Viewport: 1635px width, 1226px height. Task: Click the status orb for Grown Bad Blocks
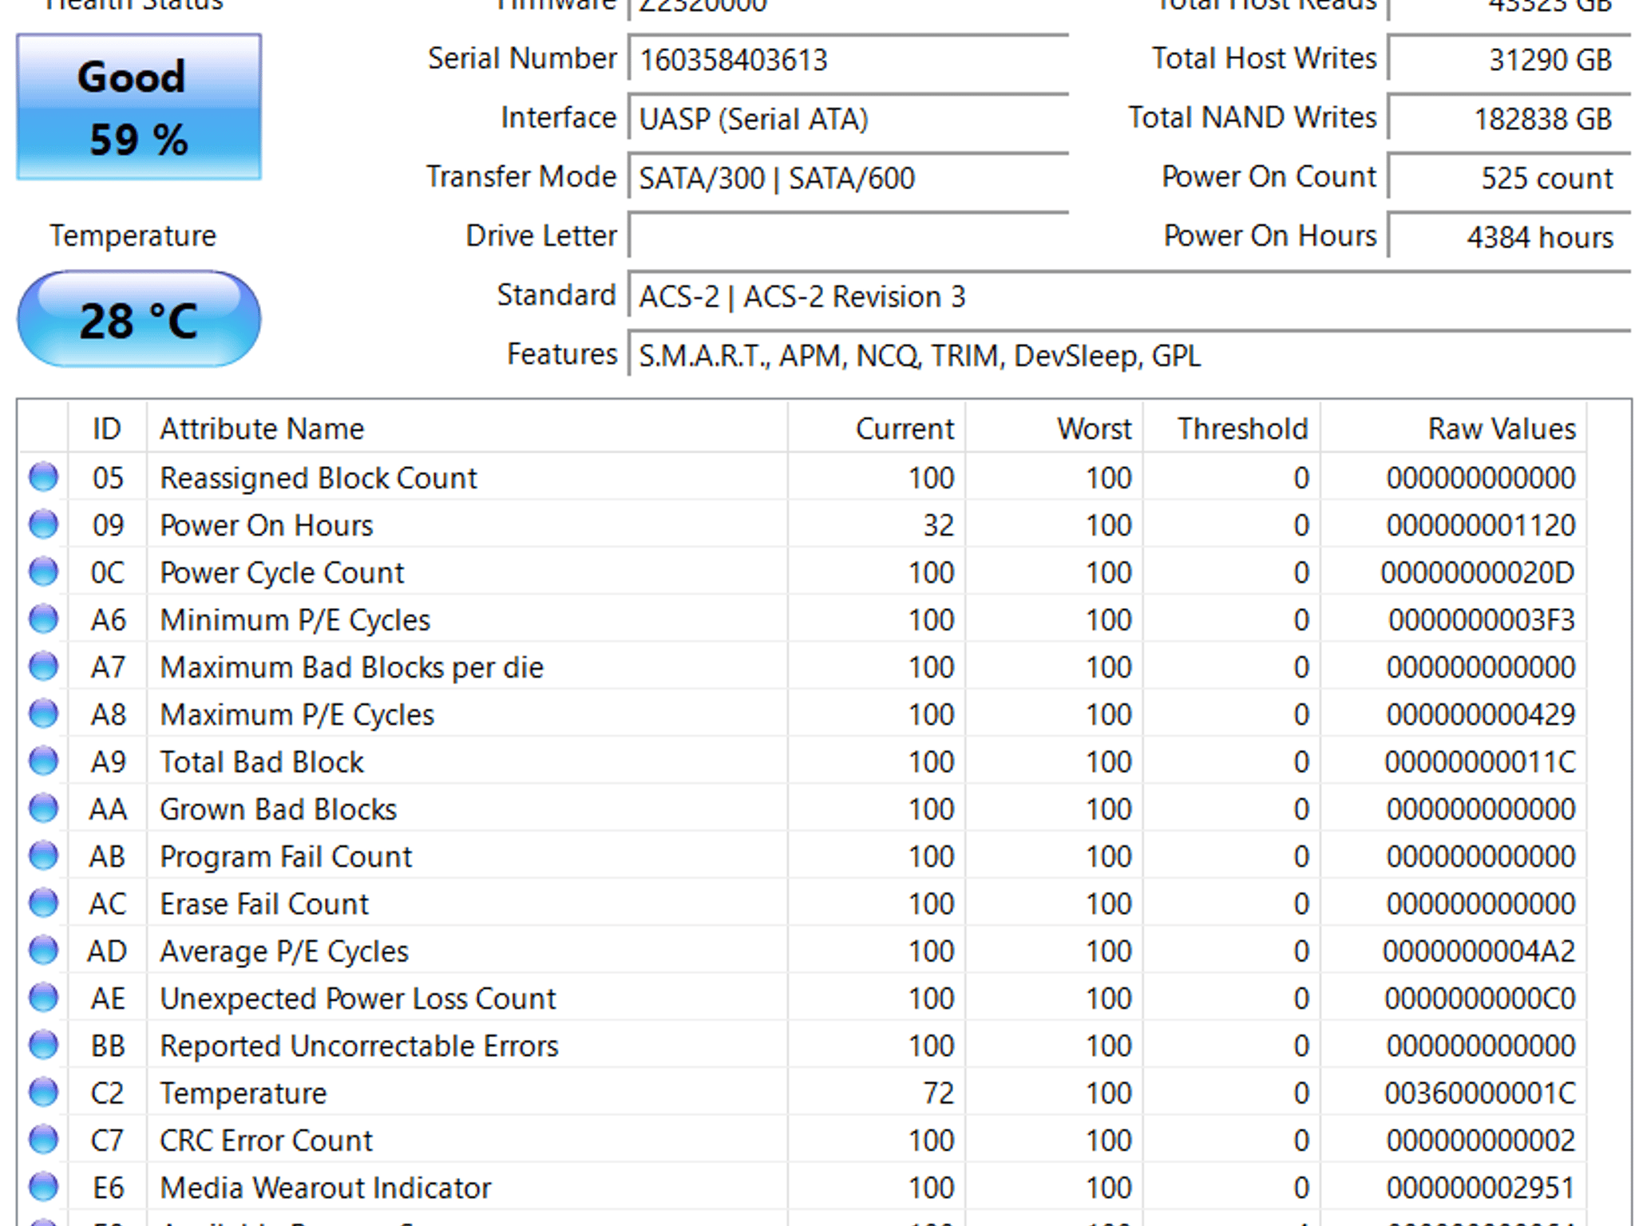coord(43,809)
